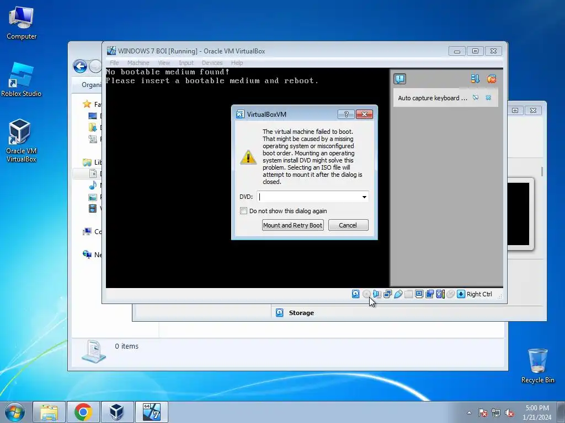This screenshot has width=565, height=423.
Task: Click the display status bar icon
Action: (x=419, y=294)
